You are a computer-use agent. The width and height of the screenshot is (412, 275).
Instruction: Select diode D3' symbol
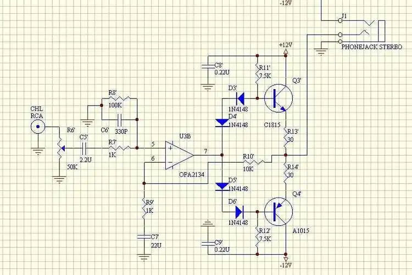pos(240,99)
